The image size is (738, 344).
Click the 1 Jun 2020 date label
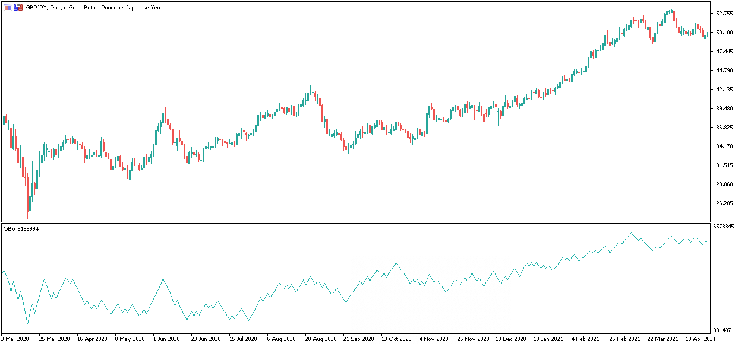(166, 339)
